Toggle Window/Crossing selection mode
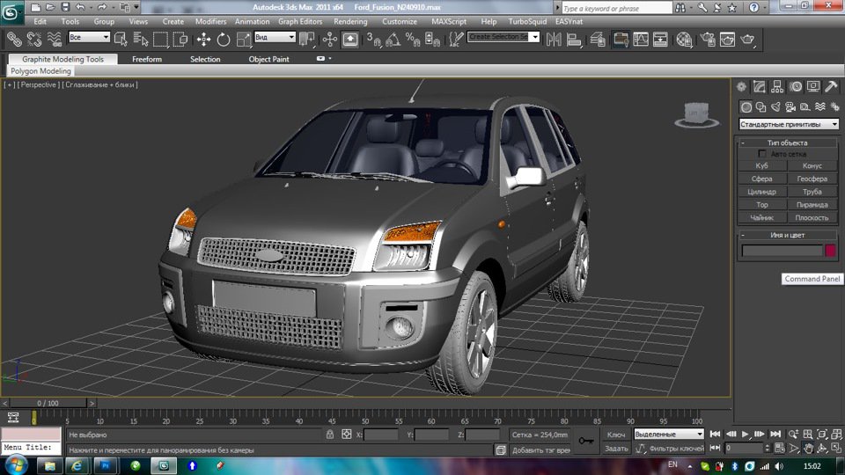The width and height of the screenshot is (845, 475). [180, 40]
